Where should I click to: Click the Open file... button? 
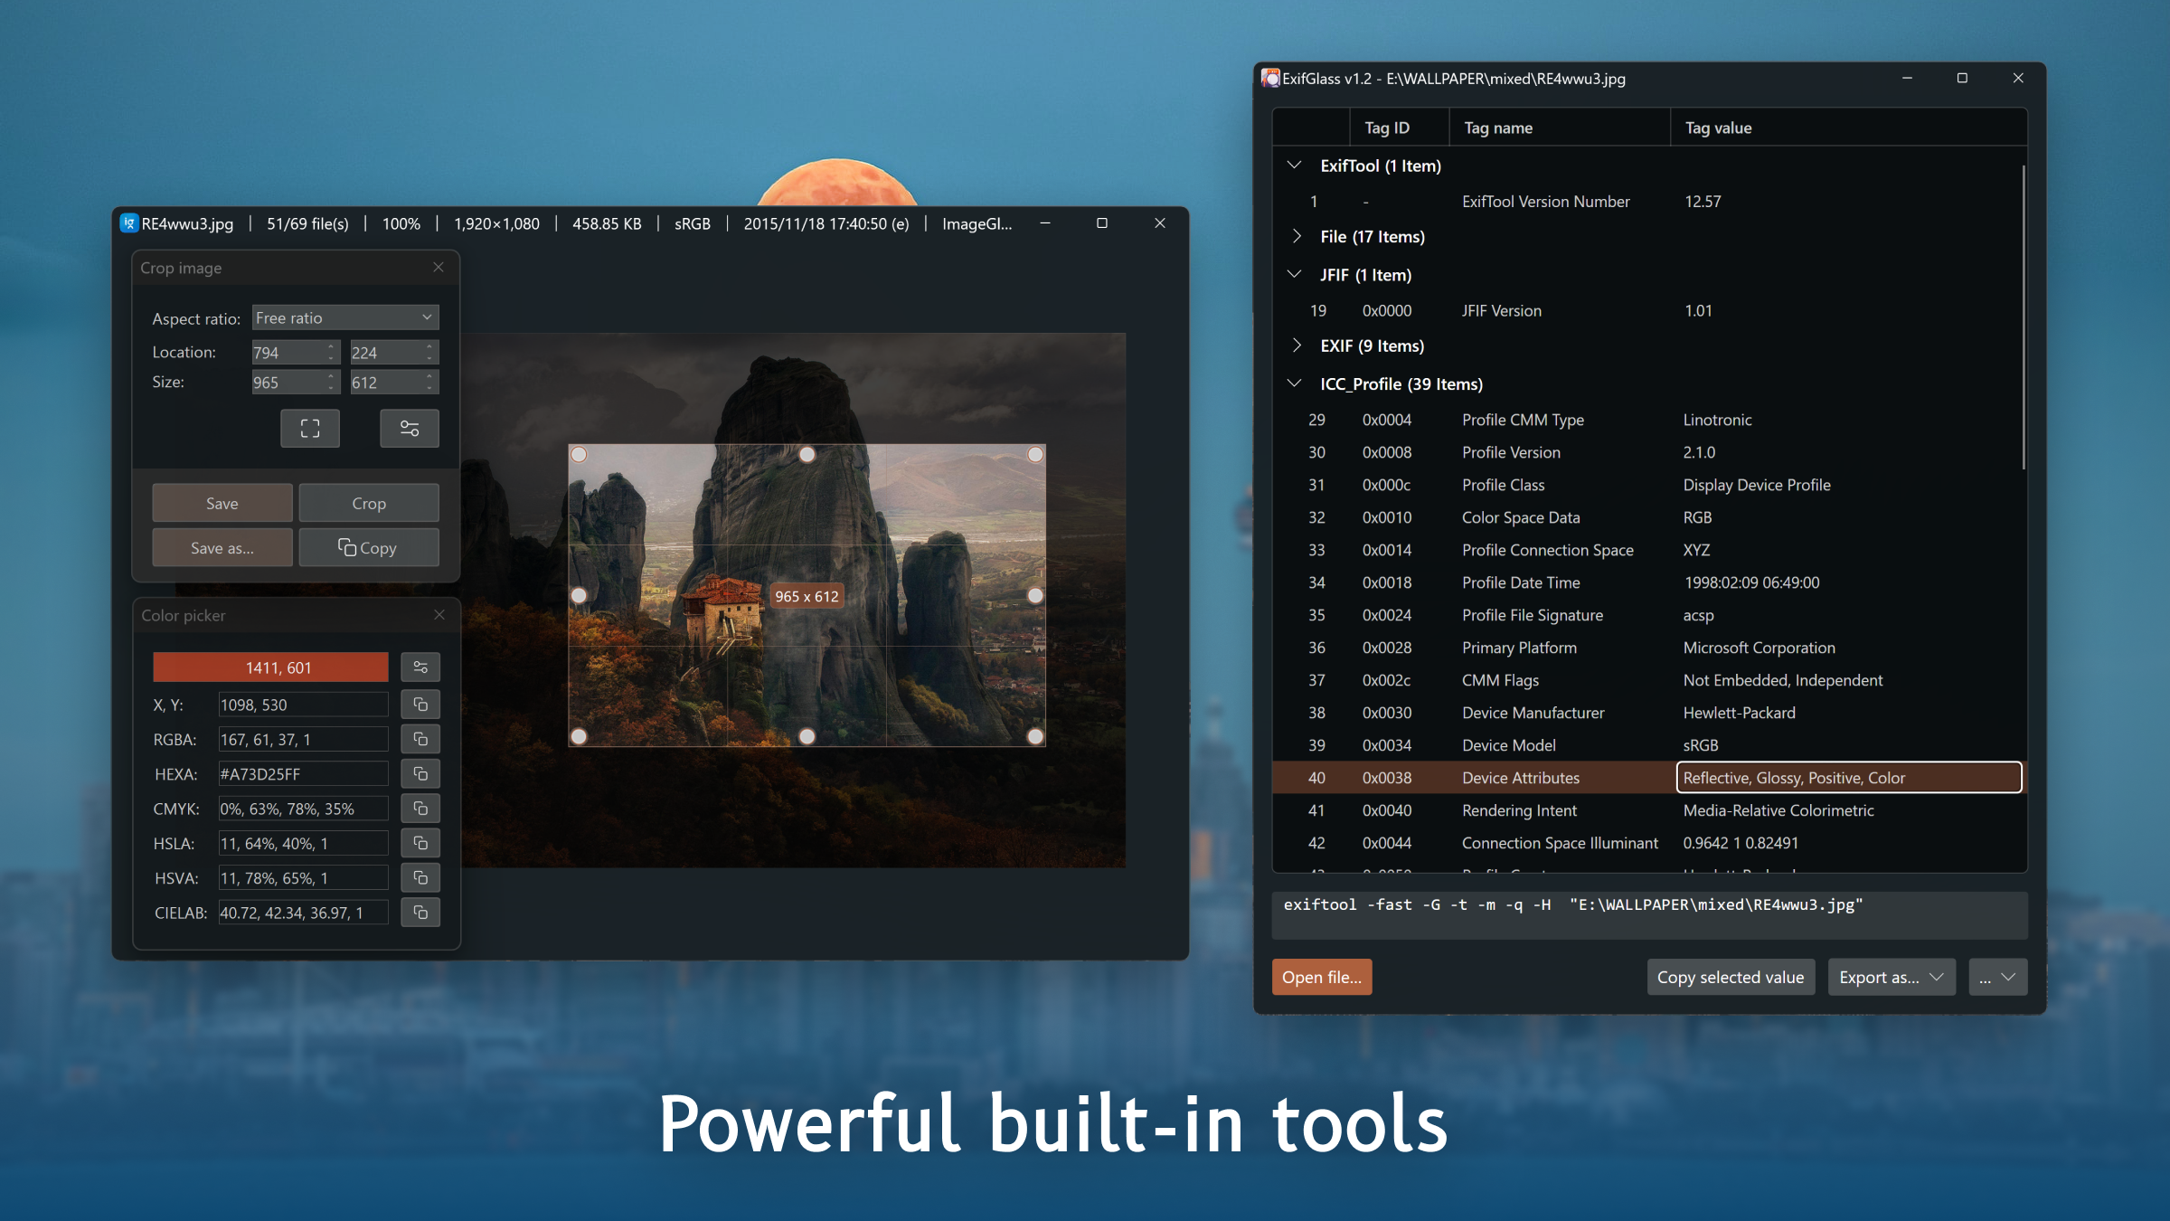point(1321,977)
